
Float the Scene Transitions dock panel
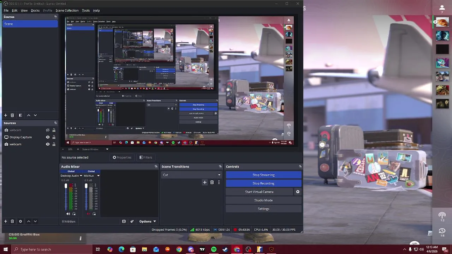[x=220, y=167]
